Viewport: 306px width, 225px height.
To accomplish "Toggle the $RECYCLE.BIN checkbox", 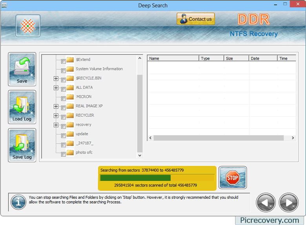I will tap(63, 80).
